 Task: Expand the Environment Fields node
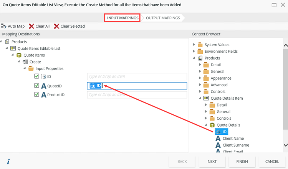(x=194, y=51)
